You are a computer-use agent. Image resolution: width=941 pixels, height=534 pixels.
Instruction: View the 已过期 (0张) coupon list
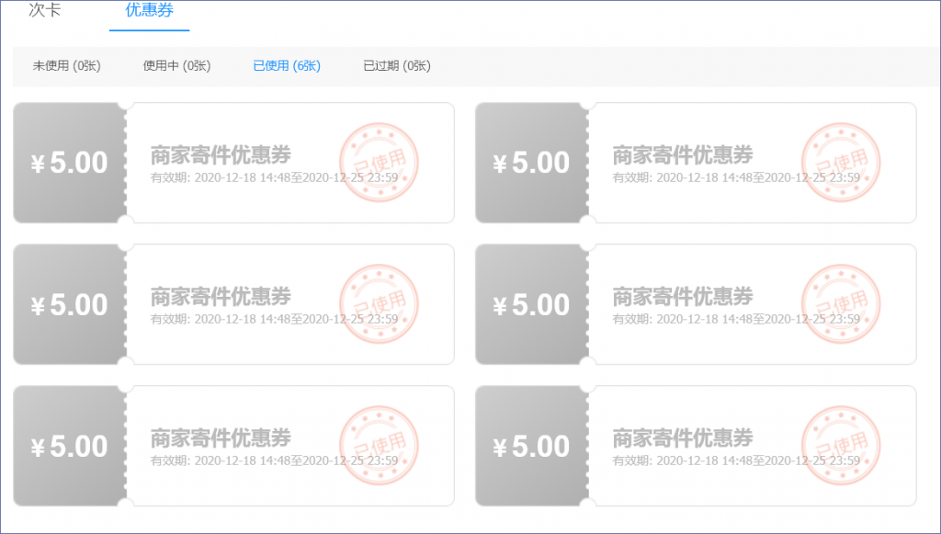[397, 66]
